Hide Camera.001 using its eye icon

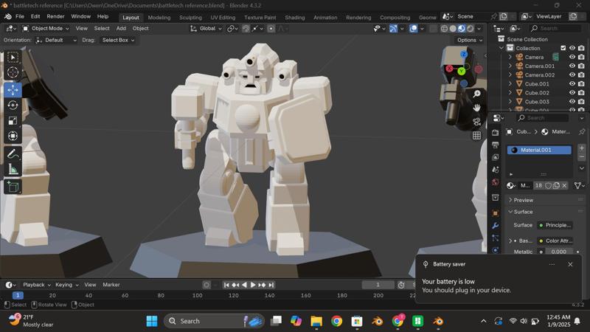[x=572, y=66]
